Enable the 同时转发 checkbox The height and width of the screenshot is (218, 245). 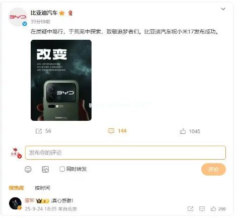(62, 169)
